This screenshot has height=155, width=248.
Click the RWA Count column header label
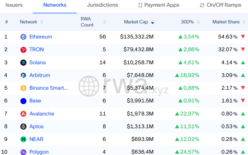coord(87,22)
